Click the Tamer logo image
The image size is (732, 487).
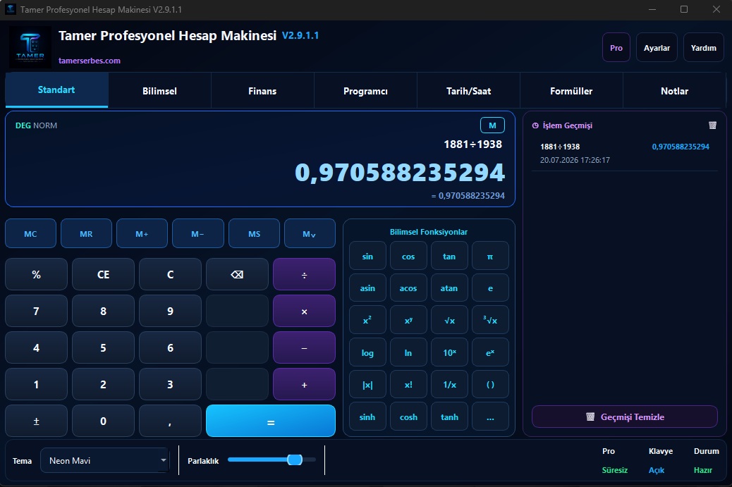click(x=30, y=47)
